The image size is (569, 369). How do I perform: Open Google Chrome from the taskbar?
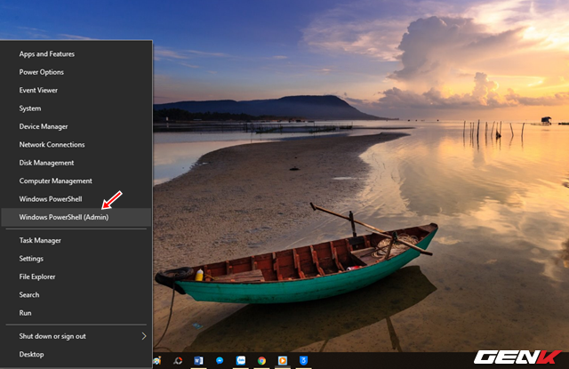(261, 360)
